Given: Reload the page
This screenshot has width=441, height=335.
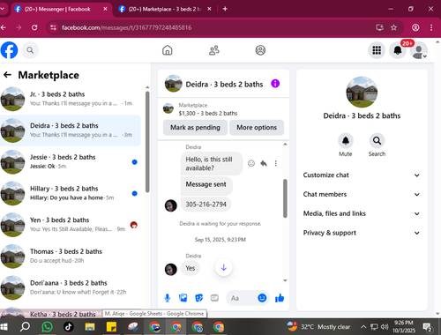Looking at the screenshot, I should [34, 27].
